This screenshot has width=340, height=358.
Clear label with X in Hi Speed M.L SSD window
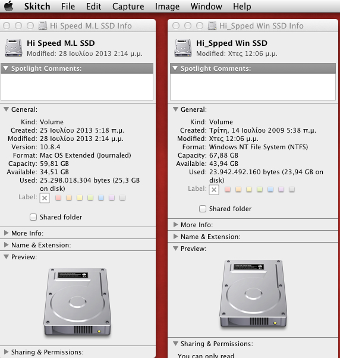pos(45,198)
